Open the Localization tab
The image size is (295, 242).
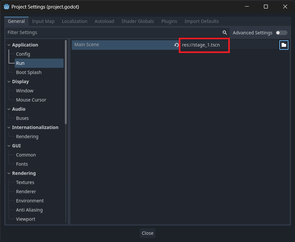click(75, 21)
